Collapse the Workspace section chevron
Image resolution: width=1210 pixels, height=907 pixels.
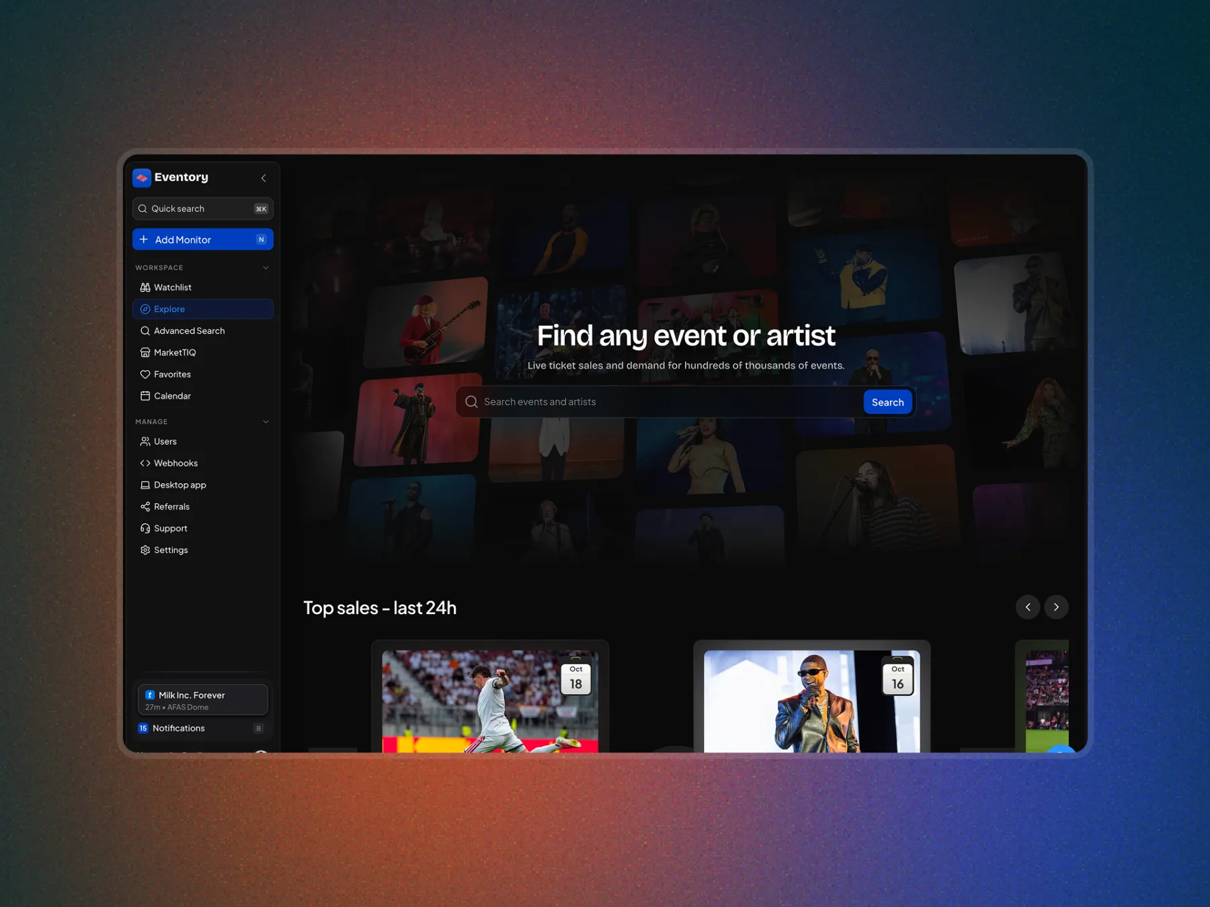(266, 268)
